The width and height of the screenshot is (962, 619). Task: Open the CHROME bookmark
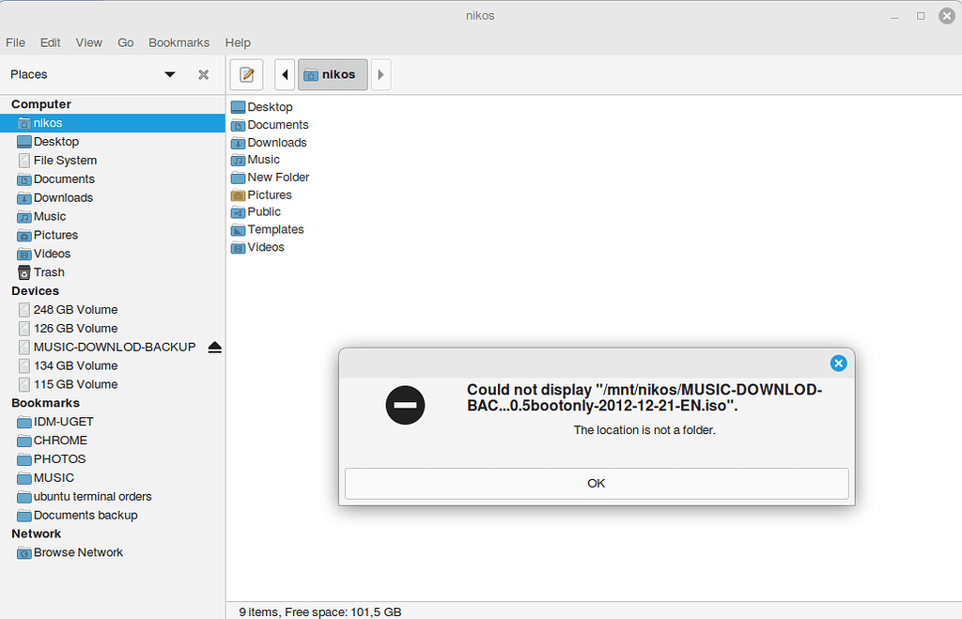click(x=113, y=441)
